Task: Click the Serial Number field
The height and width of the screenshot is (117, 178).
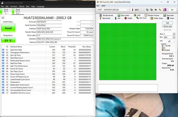Action: click(x=49, y=25)
